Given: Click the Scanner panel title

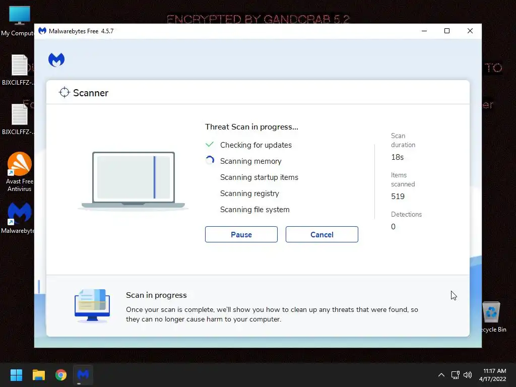Looking at the screenshot, I should pyautogui.click(x=91, y=93).
